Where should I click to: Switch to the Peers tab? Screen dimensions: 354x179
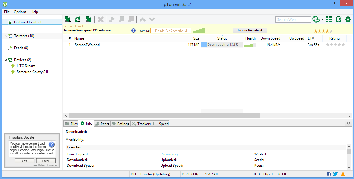pyautogui.click(x=102, y=123)
